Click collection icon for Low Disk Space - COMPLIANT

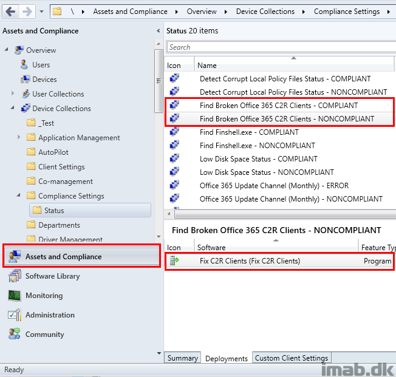coord(174,158)
